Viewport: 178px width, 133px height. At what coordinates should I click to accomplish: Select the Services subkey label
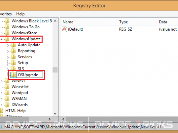point(25,57)
